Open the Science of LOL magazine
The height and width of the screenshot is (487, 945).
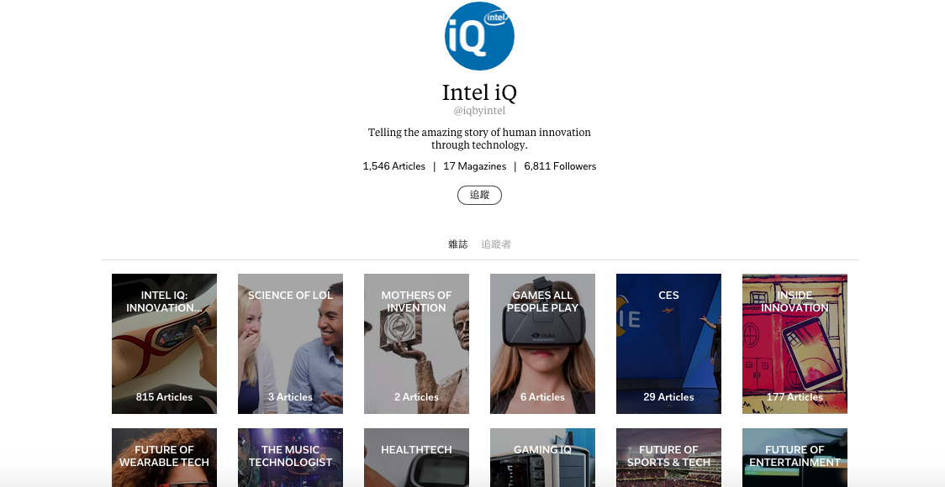point(290,343)
